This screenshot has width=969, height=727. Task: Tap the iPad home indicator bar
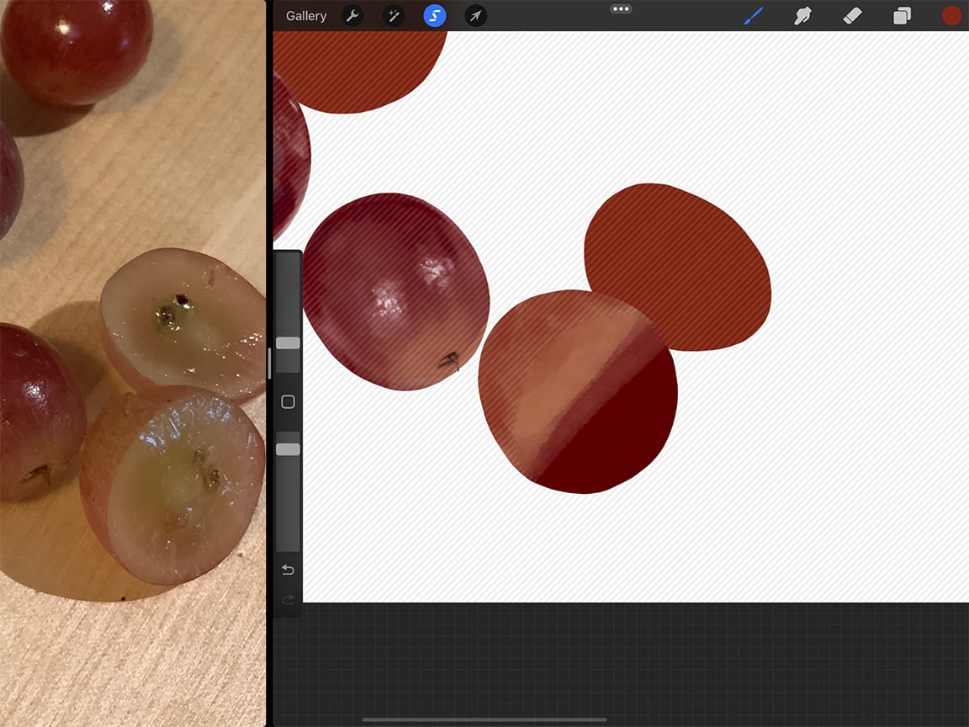point(484,719)
